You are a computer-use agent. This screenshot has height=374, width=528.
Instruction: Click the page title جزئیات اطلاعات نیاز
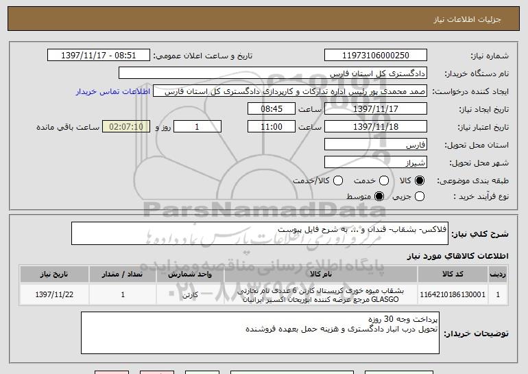[x=467, y=19]
